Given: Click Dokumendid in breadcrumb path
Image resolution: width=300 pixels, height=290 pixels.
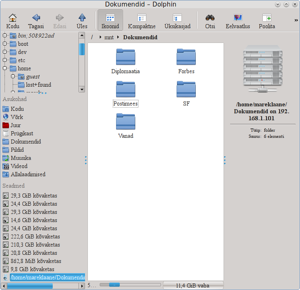Looking at the screenshot, I should coord(140,37).
